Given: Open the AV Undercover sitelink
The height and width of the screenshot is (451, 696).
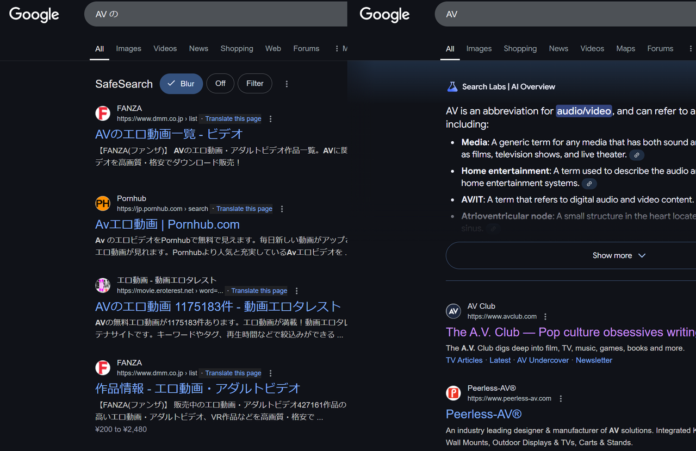Looking at the screenshot, I should (543, 360).
